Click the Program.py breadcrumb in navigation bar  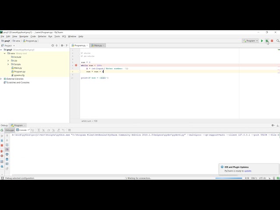tap(30, 41)
